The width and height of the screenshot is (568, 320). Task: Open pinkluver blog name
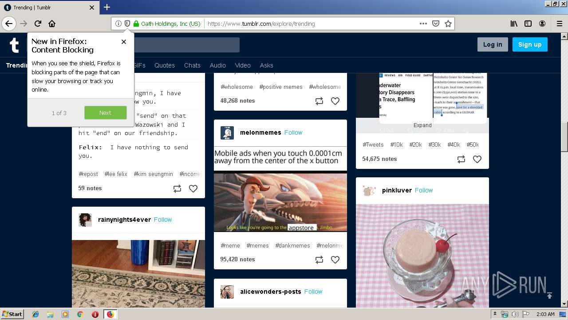[x=397, y=190]
